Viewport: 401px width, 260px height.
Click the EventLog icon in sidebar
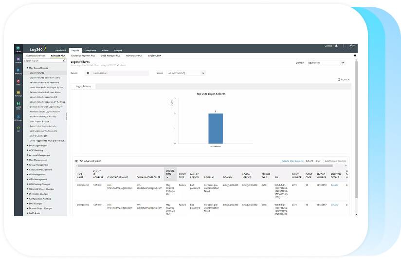click(x=18, y=71)
